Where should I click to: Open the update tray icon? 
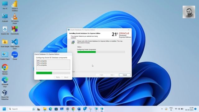pos(166,109)
